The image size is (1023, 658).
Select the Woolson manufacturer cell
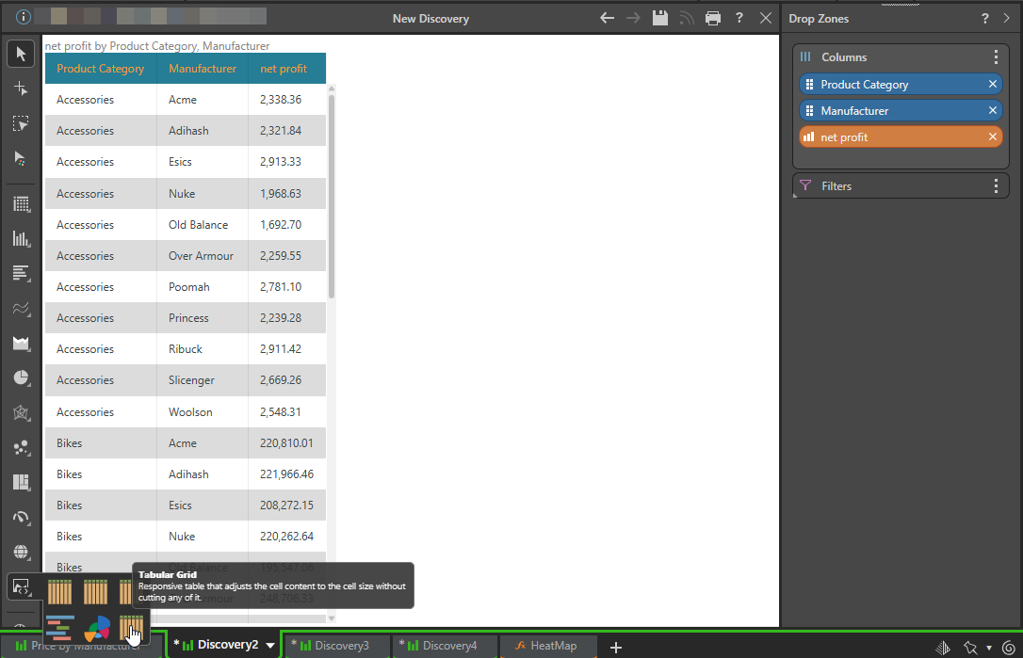[203, 412]
